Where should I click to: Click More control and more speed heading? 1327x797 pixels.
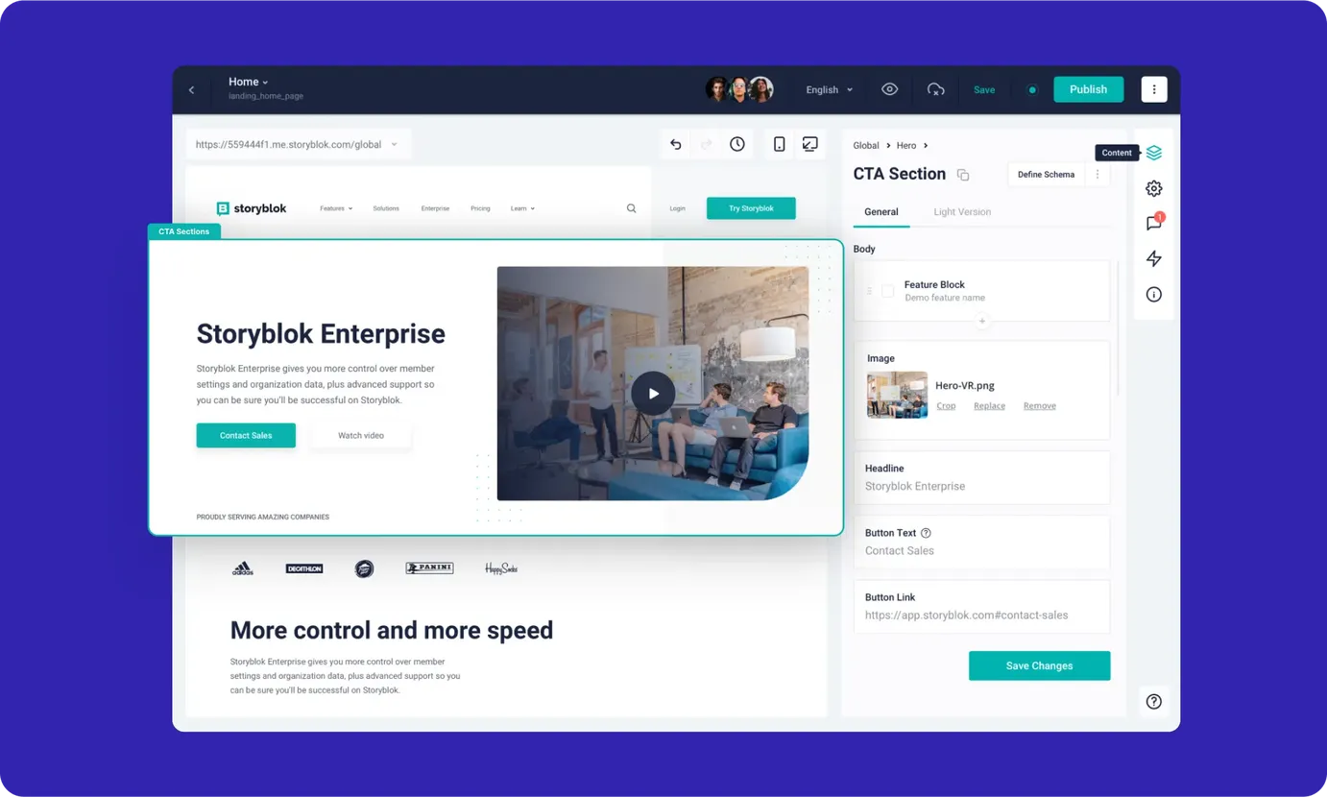pos(392,631)
